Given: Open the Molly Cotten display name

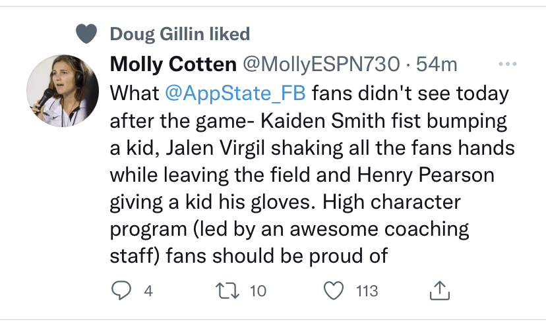Looking at the screenshot, I should pyautogui.click(x=173, y=65).
